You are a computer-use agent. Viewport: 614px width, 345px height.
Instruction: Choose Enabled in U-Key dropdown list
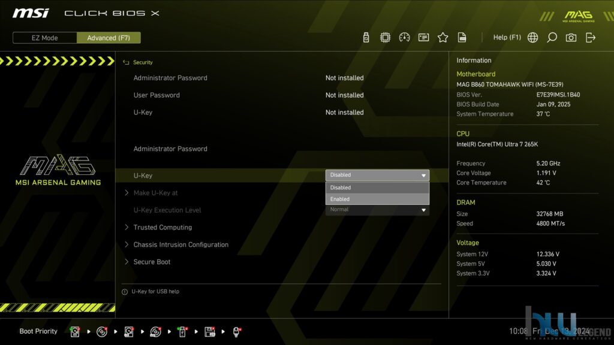coord(377,199)
